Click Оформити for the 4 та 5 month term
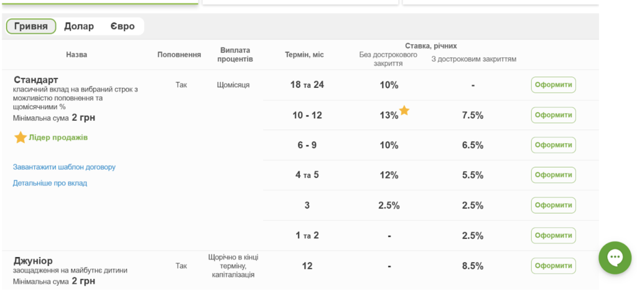This screenshot has height=300, width=637. [x=553, y=175]
